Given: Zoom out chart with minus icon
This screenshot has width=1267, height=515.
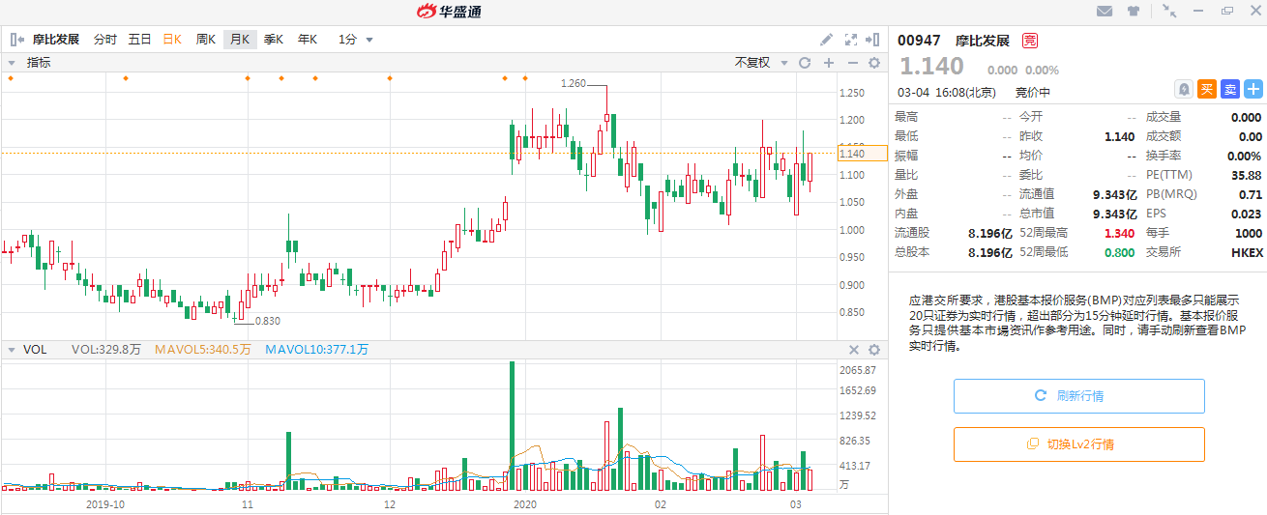Looking at the screenshot, I should pyautogui.click(x=852, y=63).
